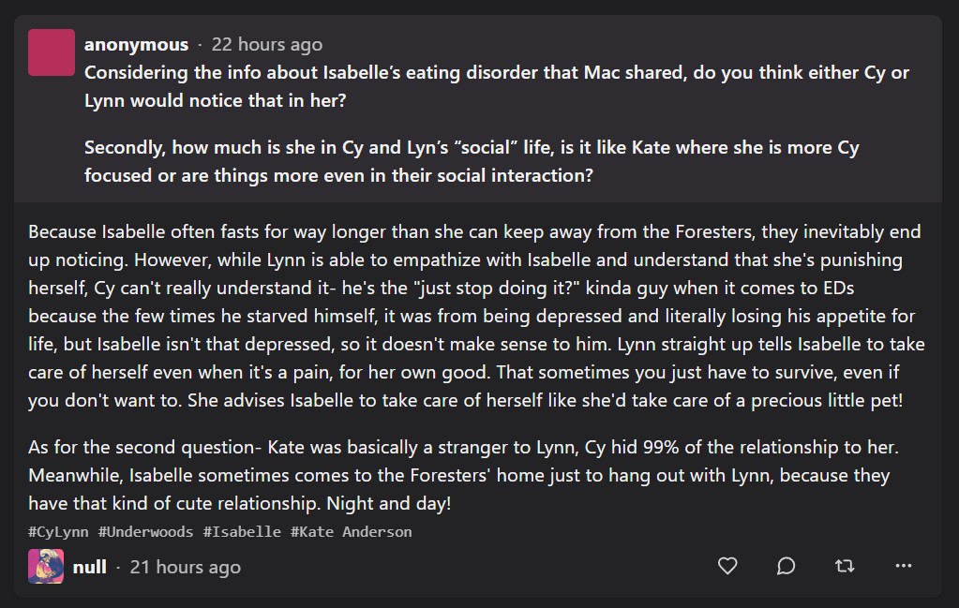Open the #Kate Anderson tag
Viewport: 959px width, 608px height.
[x=351, y=531]
